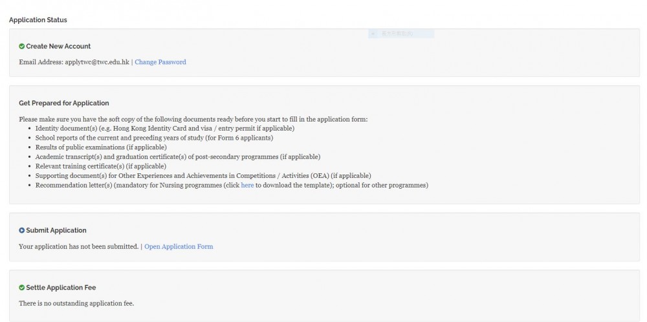Click the Create New Account heading
647x322 pixels.
(x=58, y=47)
